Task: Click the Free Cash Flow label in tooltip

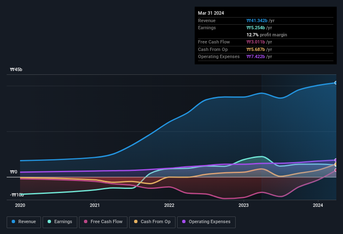Action: point(214,42)
